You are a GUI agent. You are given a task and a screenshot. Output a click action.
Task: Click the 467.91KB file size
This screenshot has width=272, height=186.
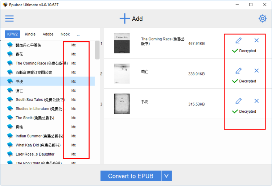(x=196, y=44)
